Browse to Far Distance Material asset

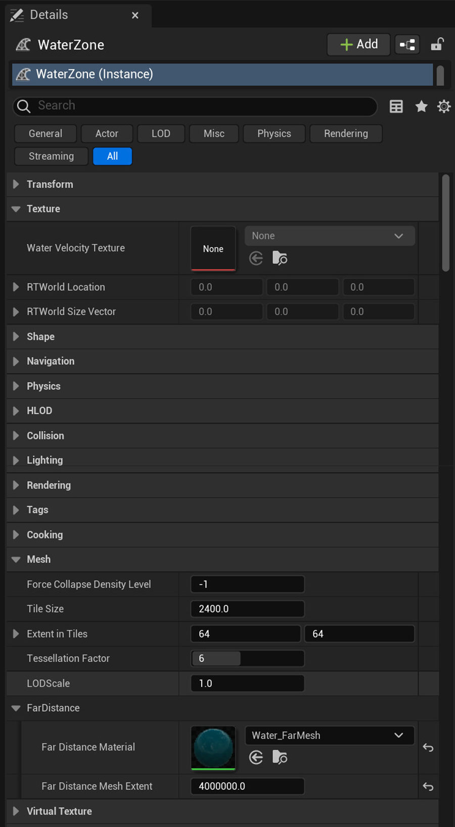tap(280, 757)
